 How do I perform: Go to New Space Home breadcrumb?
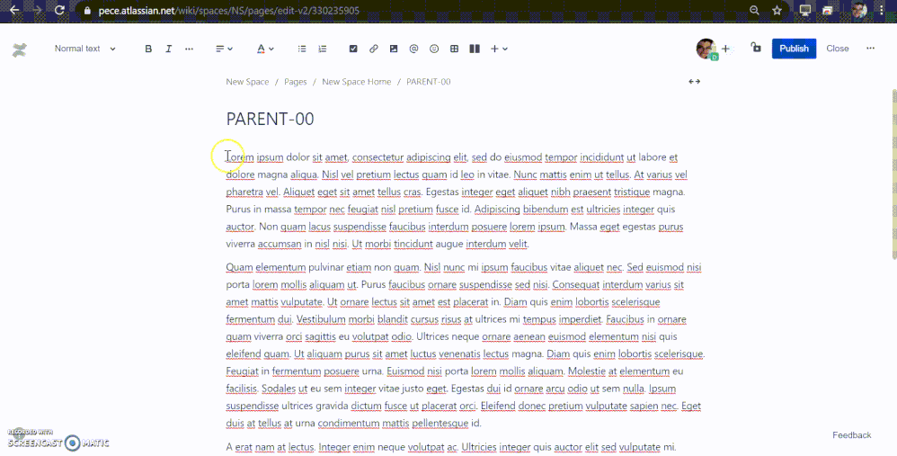[357, 82]
